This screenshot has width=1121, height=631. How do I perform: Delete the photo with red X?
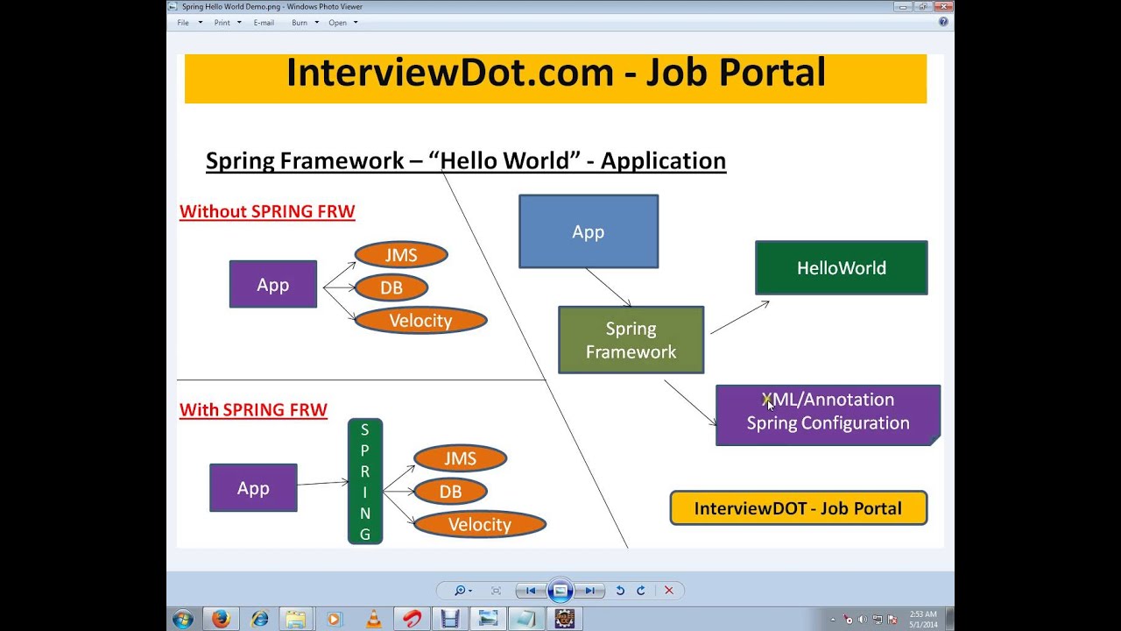669,591
